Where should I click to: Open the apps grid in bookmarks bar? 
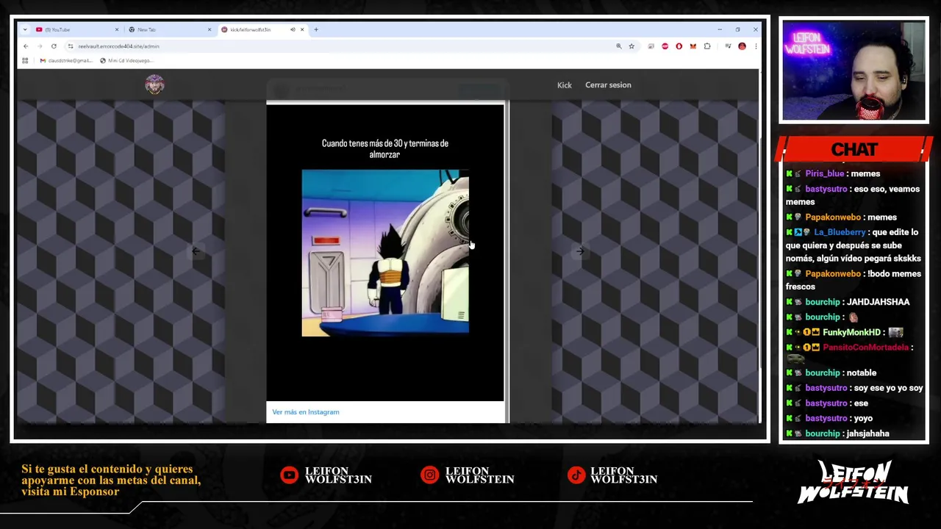(x=25, y=60)
